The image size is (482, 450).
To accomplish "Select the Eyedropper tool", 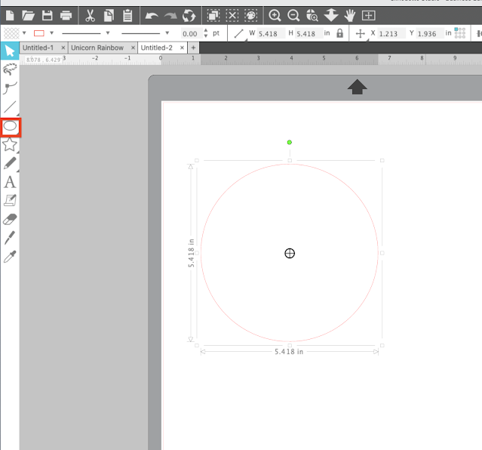I will [x=10, y=257].
